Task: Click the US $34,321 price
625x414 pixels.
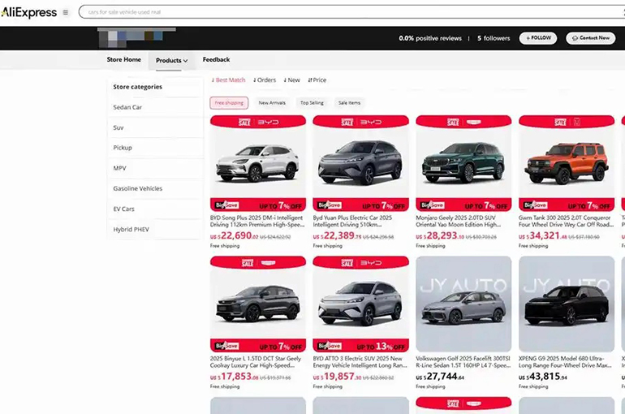Action: point(543,236)
